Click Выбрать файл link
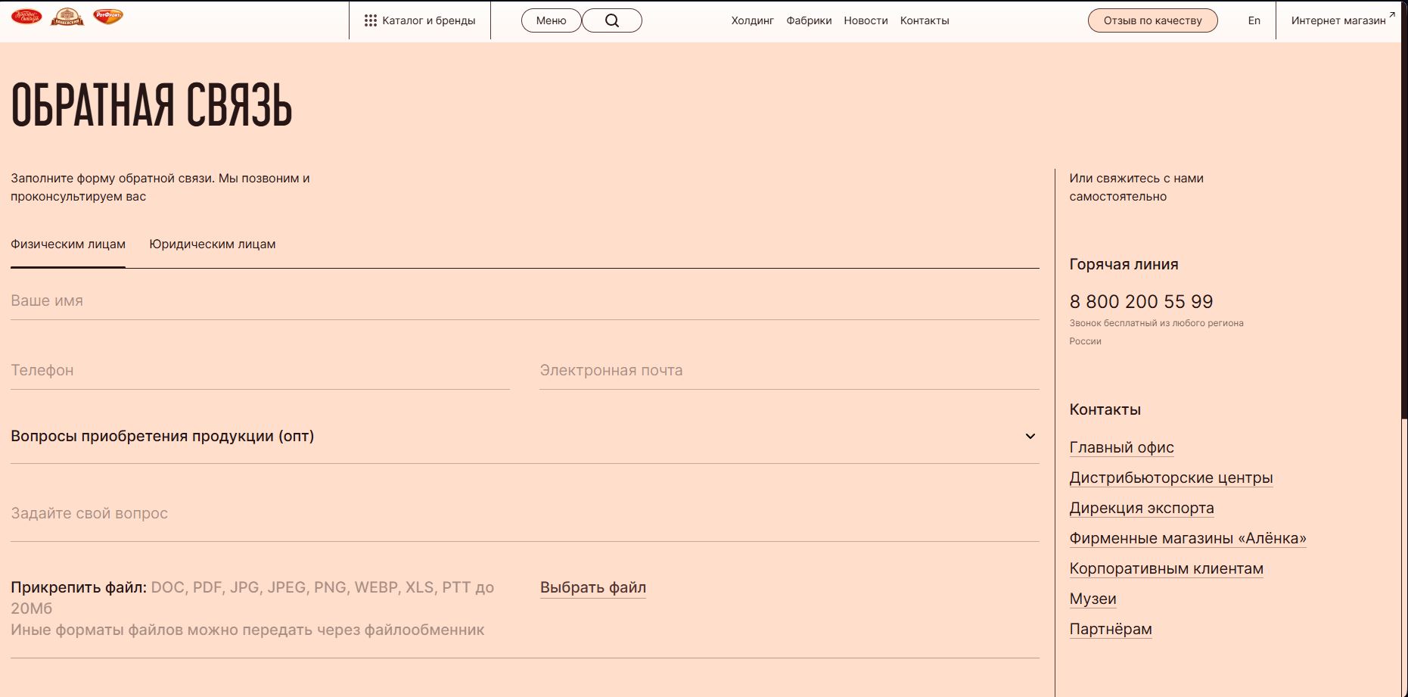The image size is (1408, 697). coord(593,588)
